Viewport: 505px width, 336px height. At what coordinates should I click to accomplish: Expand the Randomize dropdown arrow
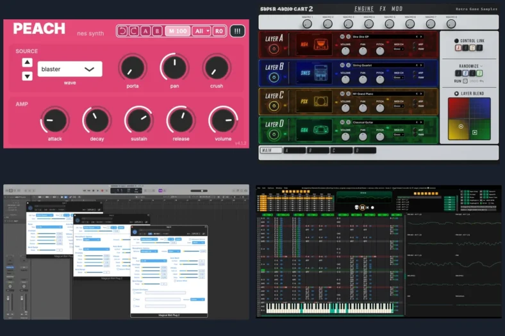(481, 66)
